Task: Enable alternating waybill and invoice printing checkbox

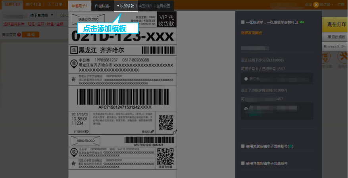Action: [x=243, y=23]
